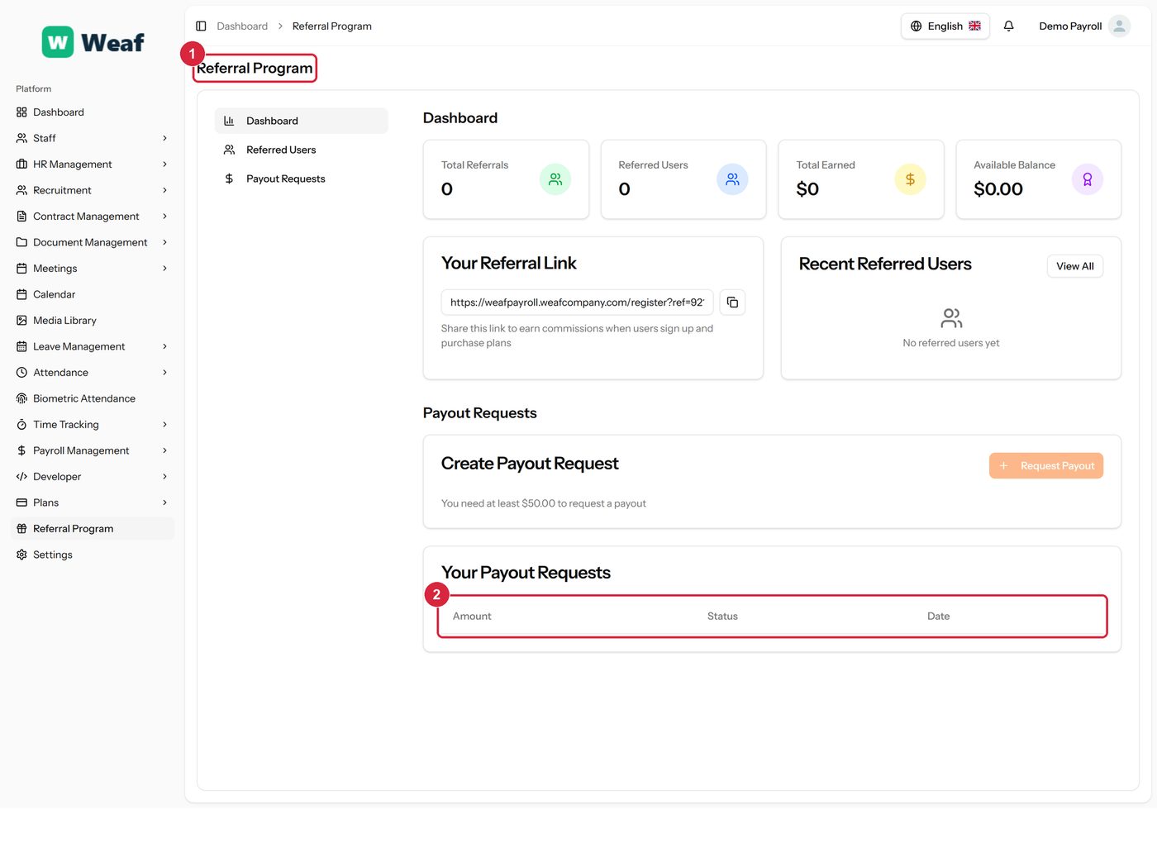
Task: Click the Biometric Attendance fingerprint icon
Action: coord(21,398)
